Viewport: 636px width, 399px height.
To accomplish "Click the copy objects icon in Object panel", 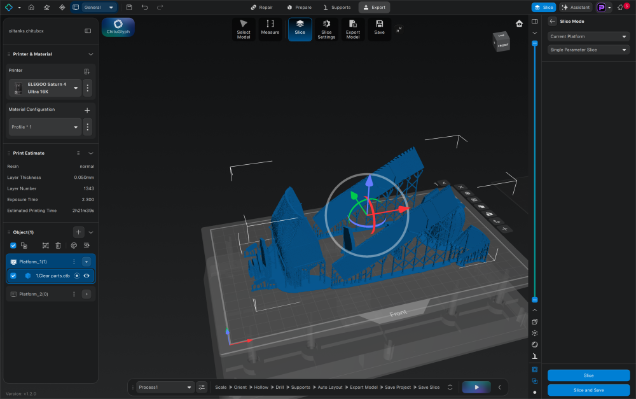I will (x=24, y=246).
